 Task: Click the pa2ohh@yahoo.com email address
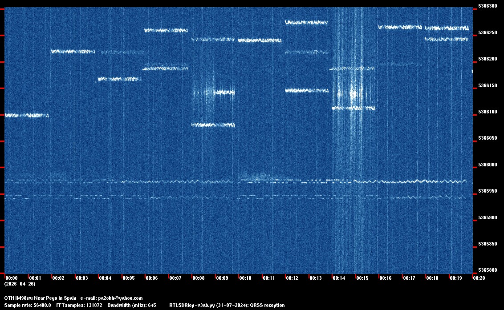(120, 298)
